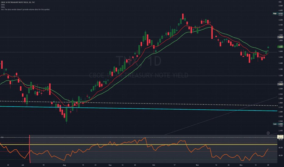Select the topmost EMA indicator label
The image size is (284, 167).
tap(3, 5)
